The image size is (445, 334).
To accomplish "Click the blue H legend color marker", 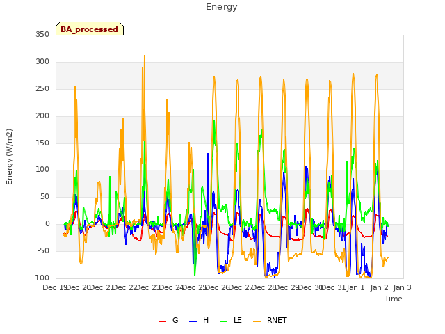I will click(193, 321).
